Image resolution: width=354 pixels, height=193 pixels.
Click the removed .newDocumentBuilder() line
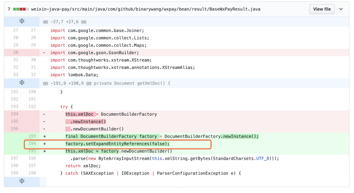[95, 129]
